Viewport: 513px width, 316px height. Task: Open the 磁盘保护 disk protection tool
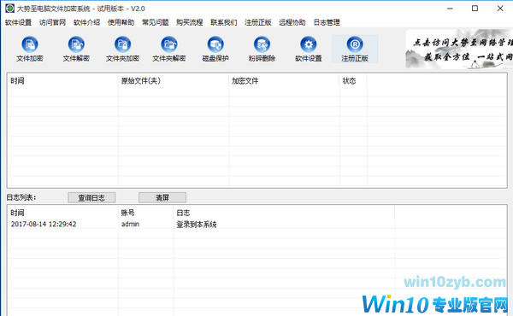click(215, 49)
